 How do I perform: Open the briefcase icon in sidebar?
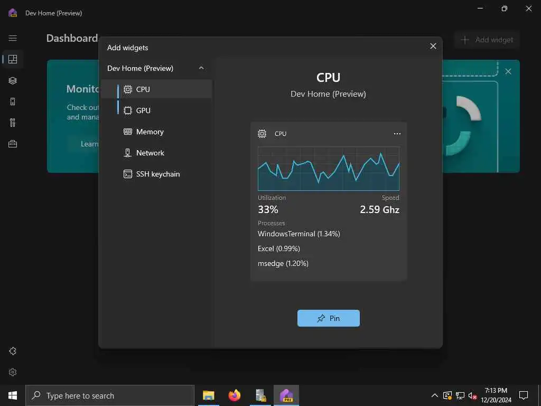(x=13, y=144)
